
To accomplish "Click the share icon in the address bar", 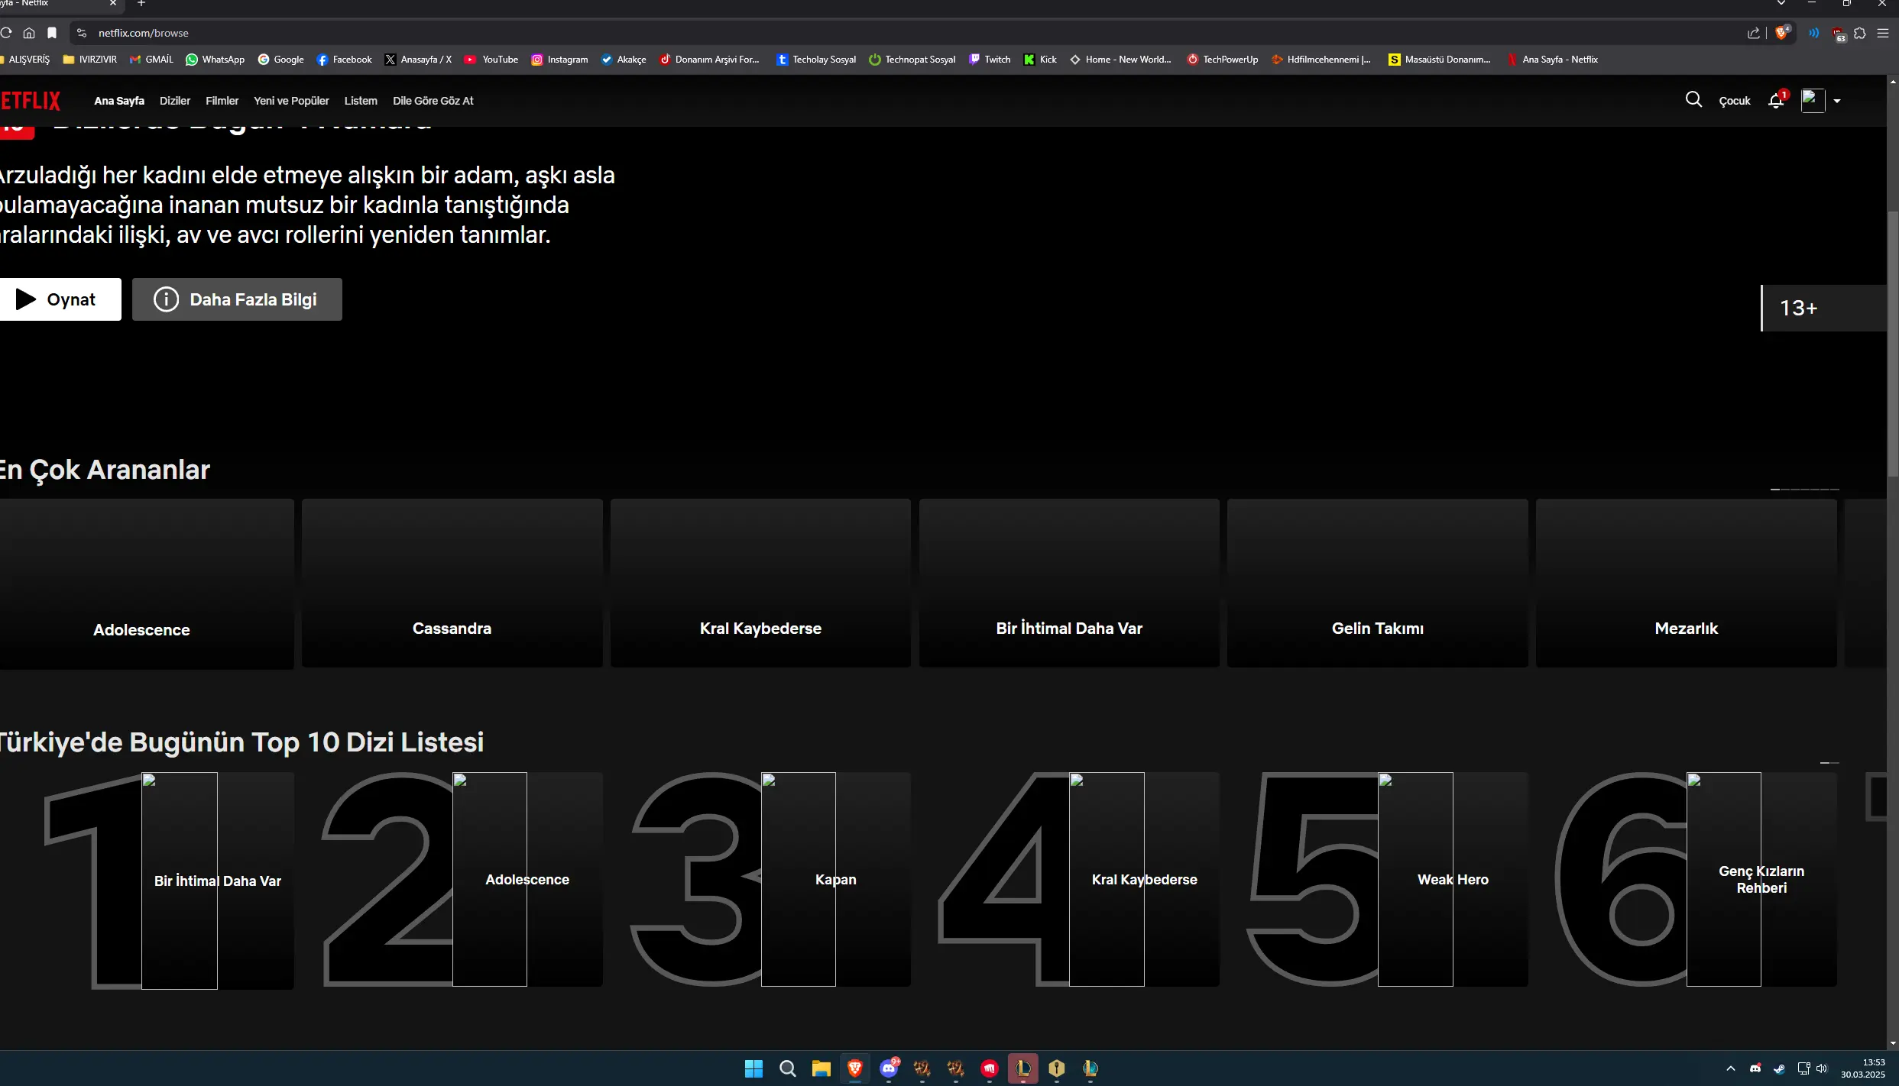I will pos(1753,33).
